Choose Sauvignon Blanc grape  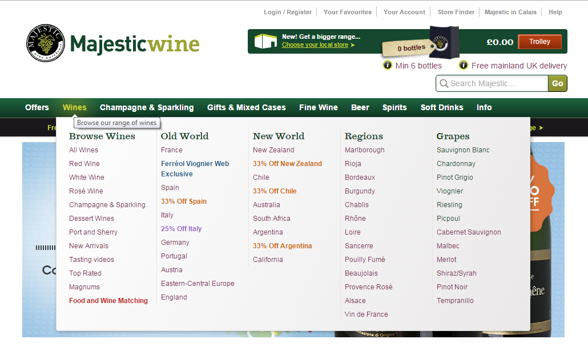[x=463, y=150]
